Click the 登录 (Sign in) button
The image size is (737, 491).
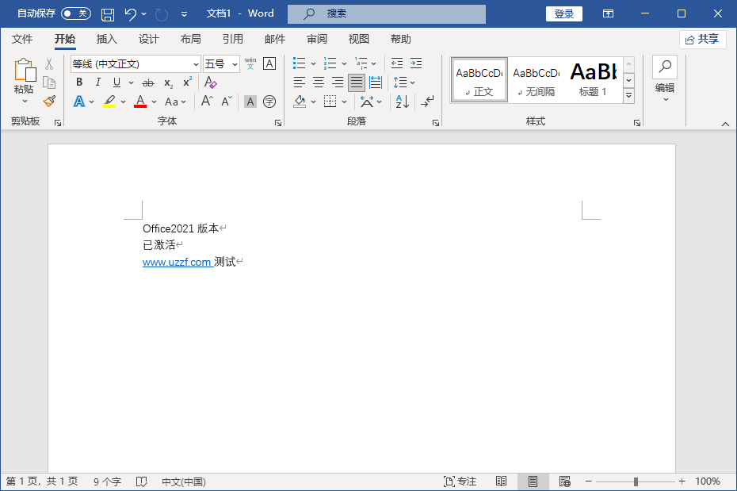[x=564, y=13]
